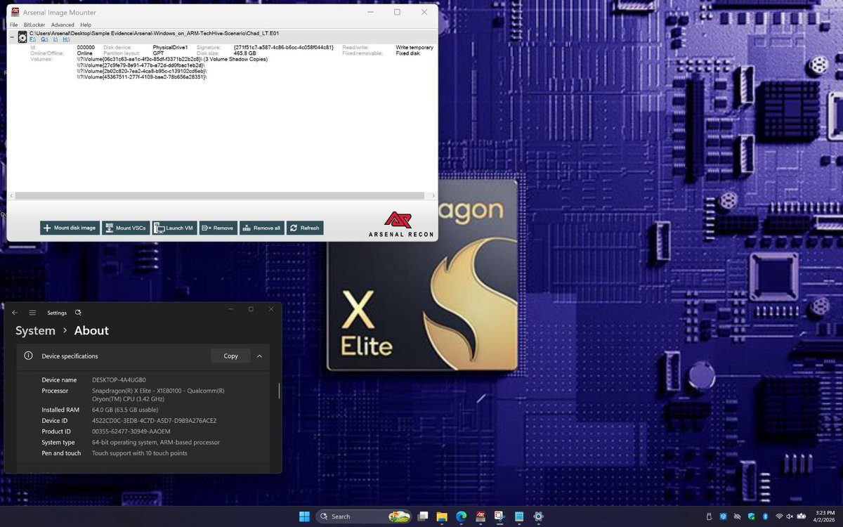Switch to Arsenal Image Mounter on the taskbar

(481, 516)
